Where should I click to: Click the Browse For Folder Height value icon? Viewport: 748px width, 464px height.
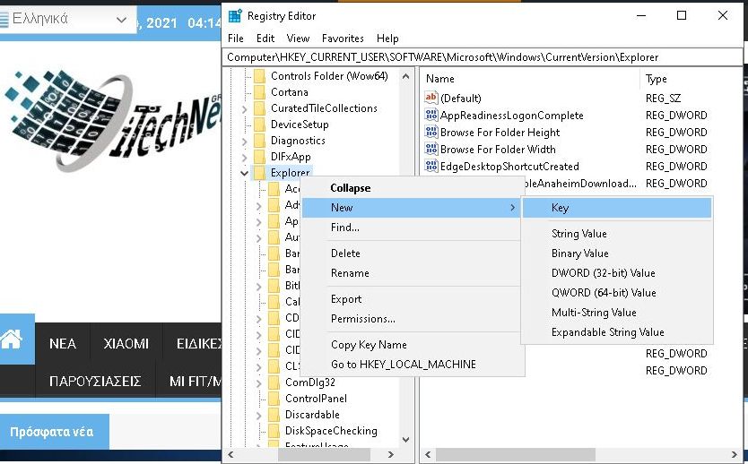click(431, 132)
